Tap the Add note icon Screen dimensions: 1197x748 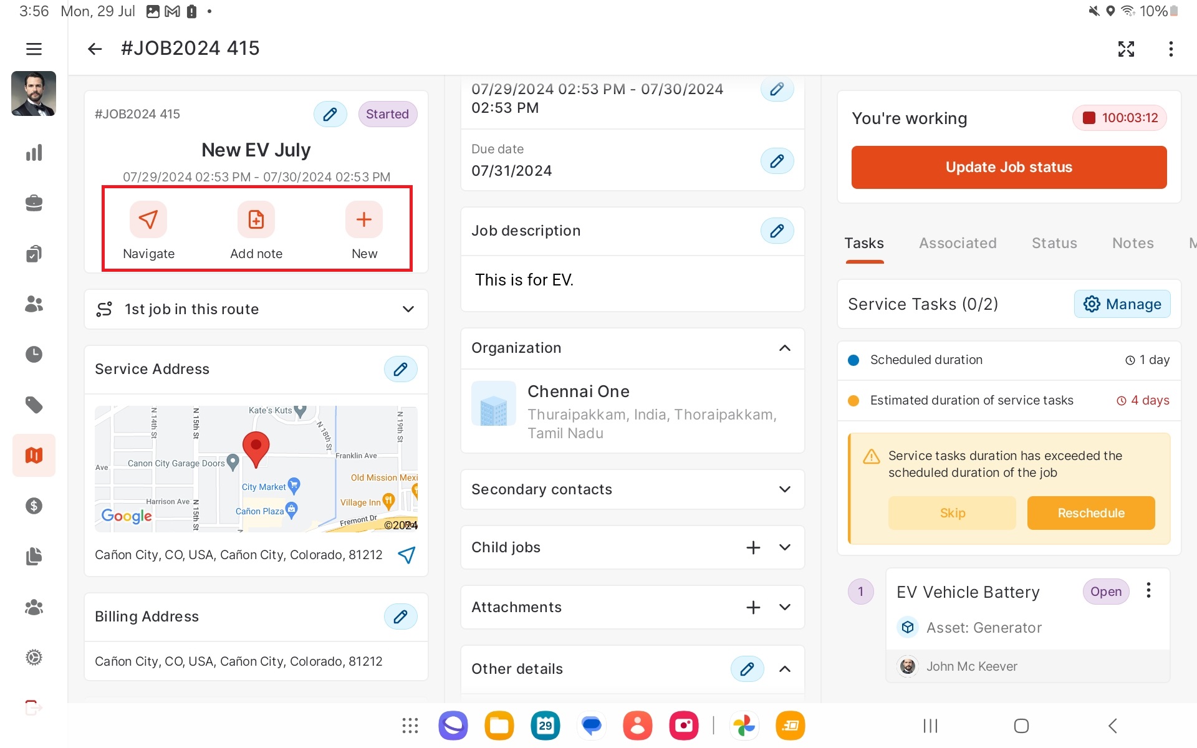click(x=256, y=219)
